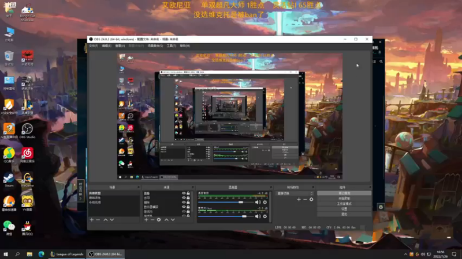Select the Recycle Bin desktop icon

[9, 58]
